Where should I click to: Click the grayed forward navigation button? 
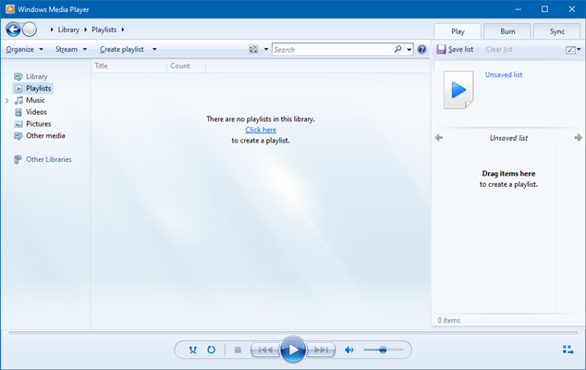coord(30,30)
